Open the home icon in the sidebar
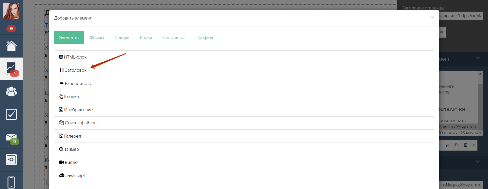The image size is (488, 189). [x=11, y=46]
